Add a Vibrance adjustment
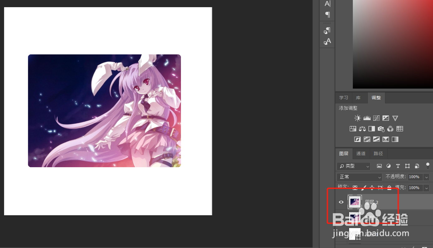Screen dimensions: 433x248 coord(395,118)
